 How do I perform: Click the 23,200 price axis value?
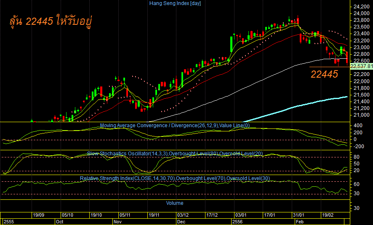tap(361, 41)
